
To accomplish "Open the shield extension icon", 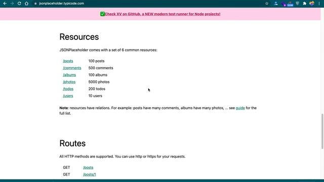I will 297,4.
